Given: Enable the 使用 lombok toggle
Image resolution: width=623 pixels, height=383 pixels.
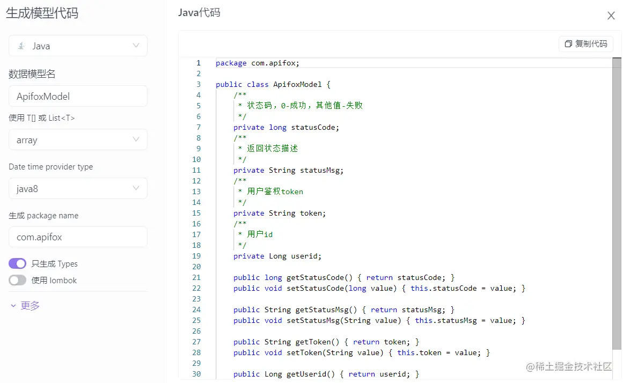Looking at the screenshot, I should [18, 280].
